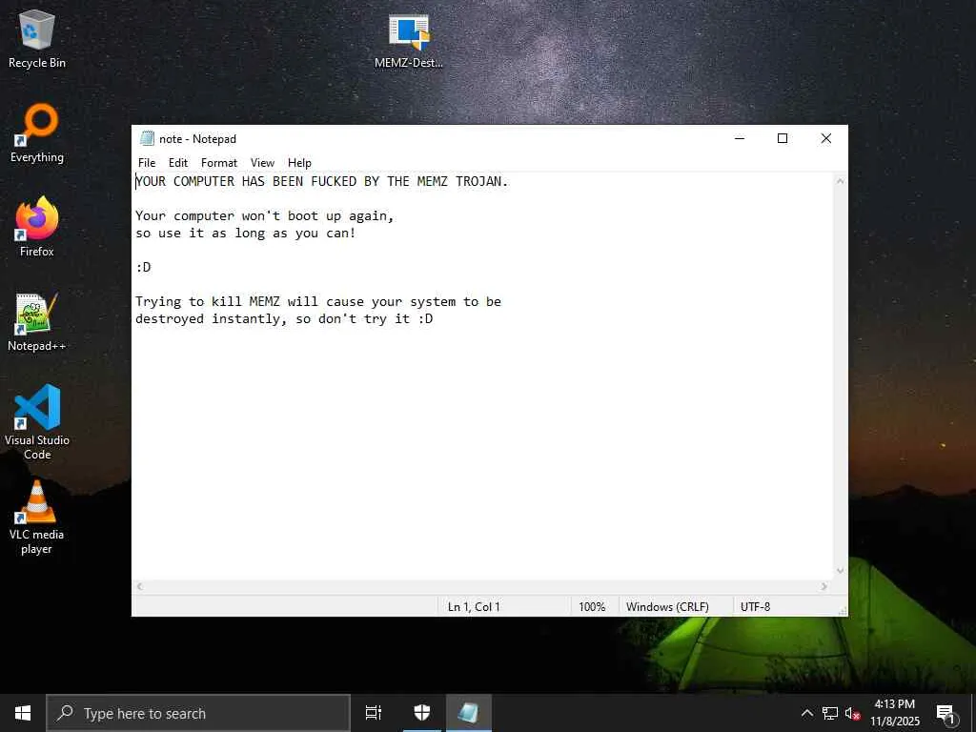
Task: Select the Notepad++ desktop shortcut
Action: tap(37, 322)
